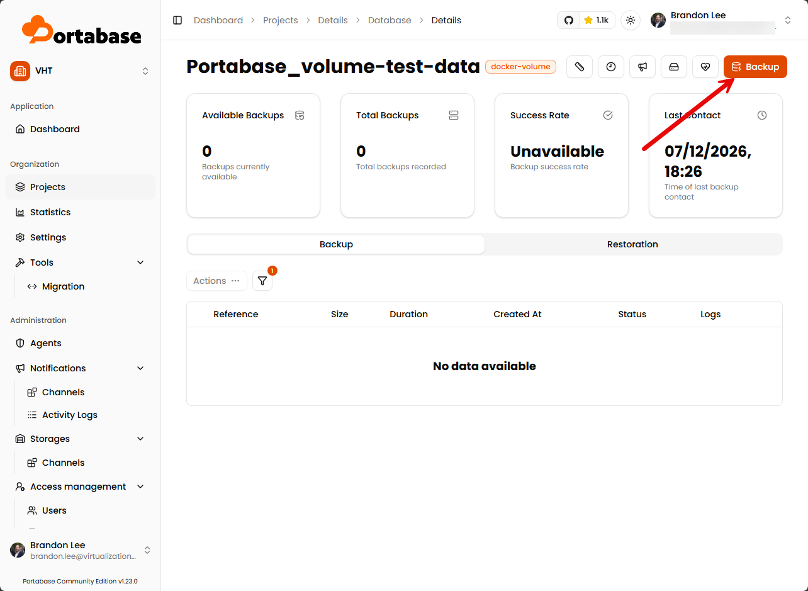This screenshot has height=591, width=808.
Task: Open Projects in the sidebar
Action: click(x=80, y=187)
